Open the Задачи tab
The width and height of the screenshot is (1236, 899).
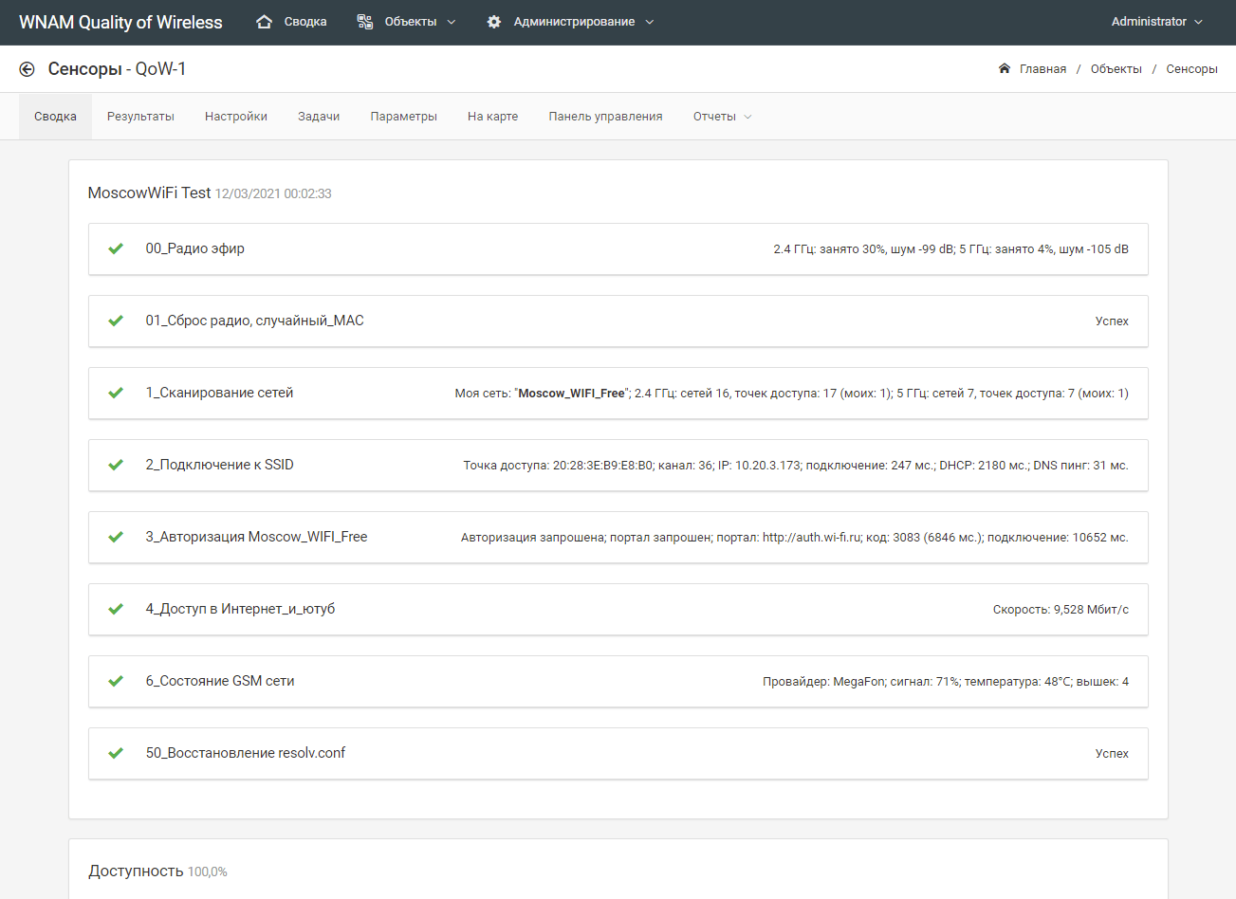319,117
